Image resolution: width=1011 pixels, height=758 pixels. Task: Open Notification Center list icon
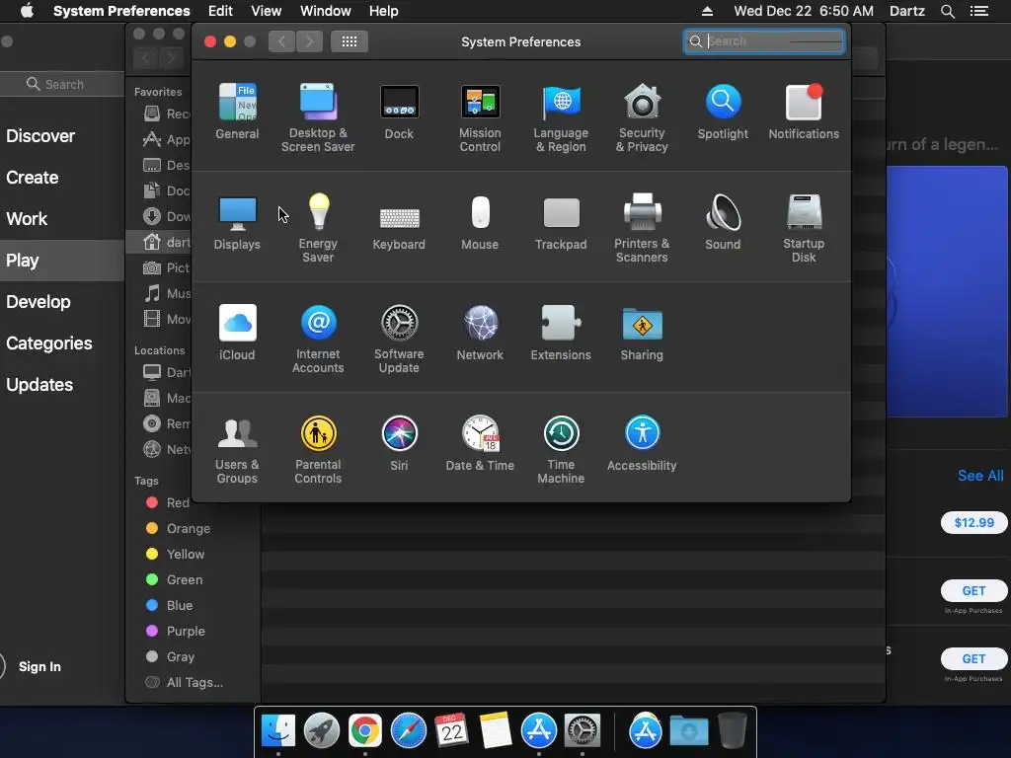tap(979, 11)
